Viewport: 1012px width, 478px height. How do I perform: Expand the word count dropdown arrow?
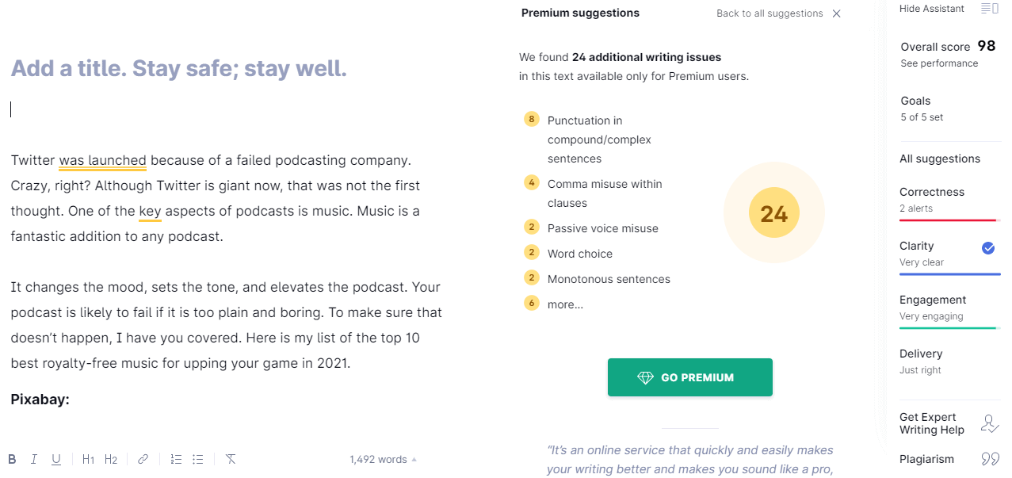pyautogui.click(x=414, y=460)
